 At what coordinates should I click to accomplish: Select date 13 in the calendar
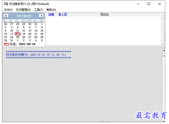click(x=30, y=31)
